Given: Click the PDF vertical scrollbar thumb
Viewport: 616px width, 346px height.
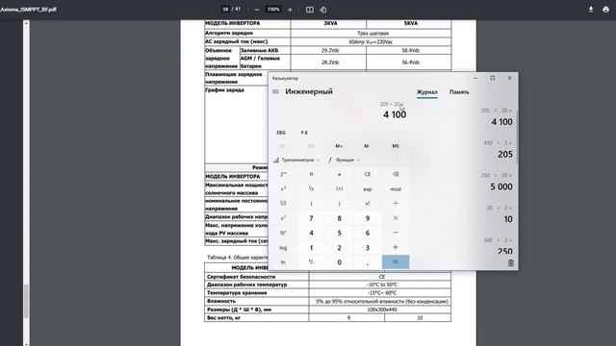Looking at the screenshot, I should (x=26, y=301).
